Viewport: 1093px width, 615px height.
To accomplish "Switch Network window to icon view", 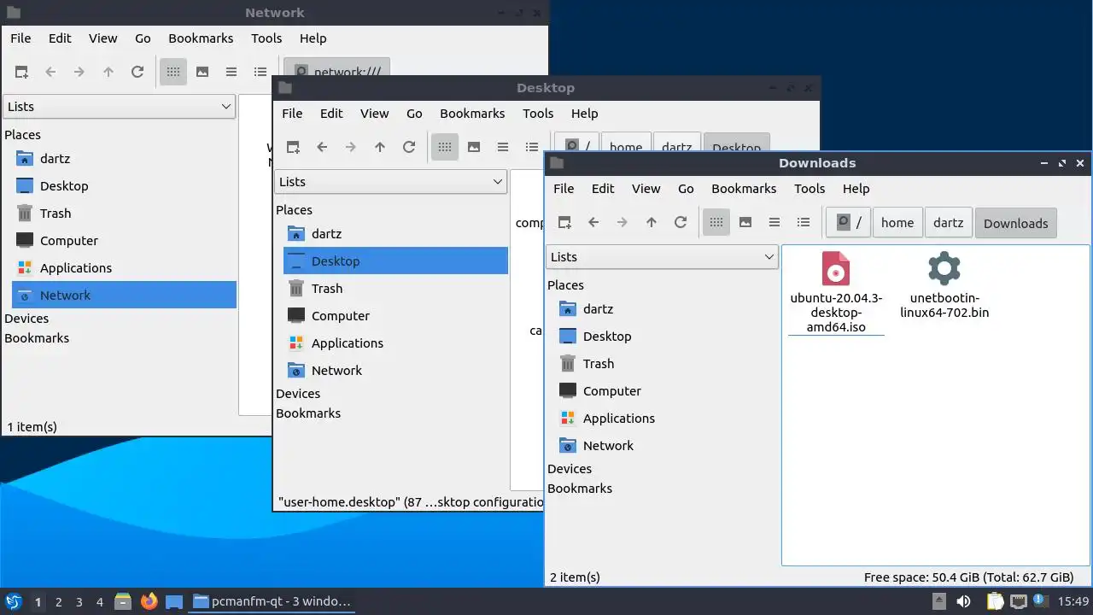I will click(x=173, y=72).
